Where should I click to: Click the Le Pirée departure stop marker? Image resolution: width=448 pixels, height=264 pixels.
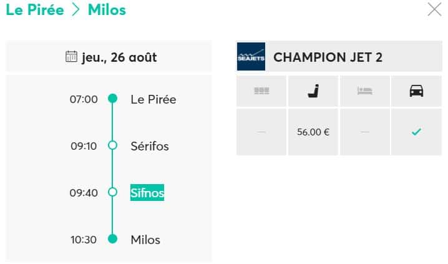point(112,99)
